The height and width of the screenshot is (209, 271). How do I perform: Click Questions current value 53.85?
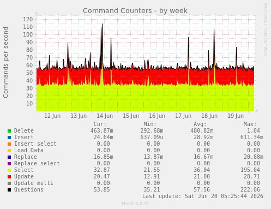[x=101, y=189]
